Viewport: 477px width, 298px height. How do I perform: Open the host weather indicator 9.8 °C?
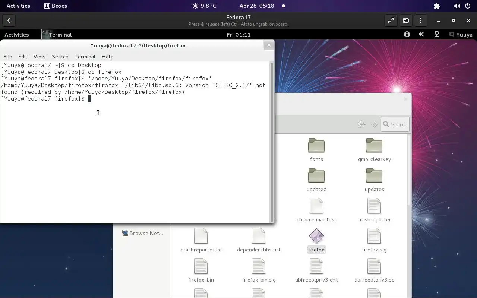coord(204,6)
